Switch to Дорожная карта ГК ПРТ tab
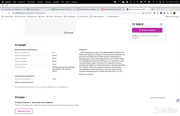The image size is (180, 116). pos(61,9)
